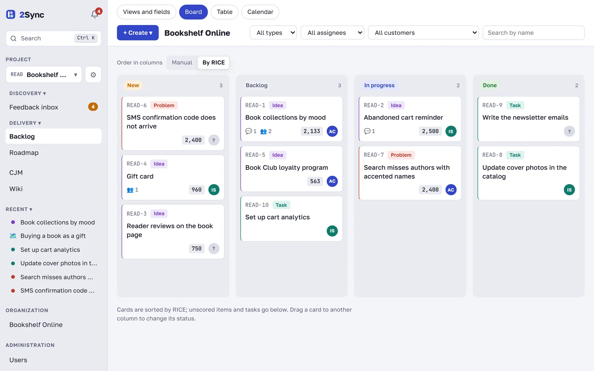Screen dimensions: 594x371
Task: Click unassigned avatar on newsletter emails card
Action: [569, 131]
